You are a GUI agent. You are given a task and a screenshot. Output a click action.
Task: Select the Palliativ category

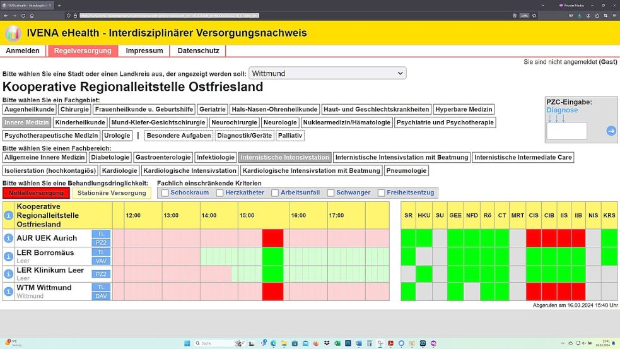click(x=290, y=135)
